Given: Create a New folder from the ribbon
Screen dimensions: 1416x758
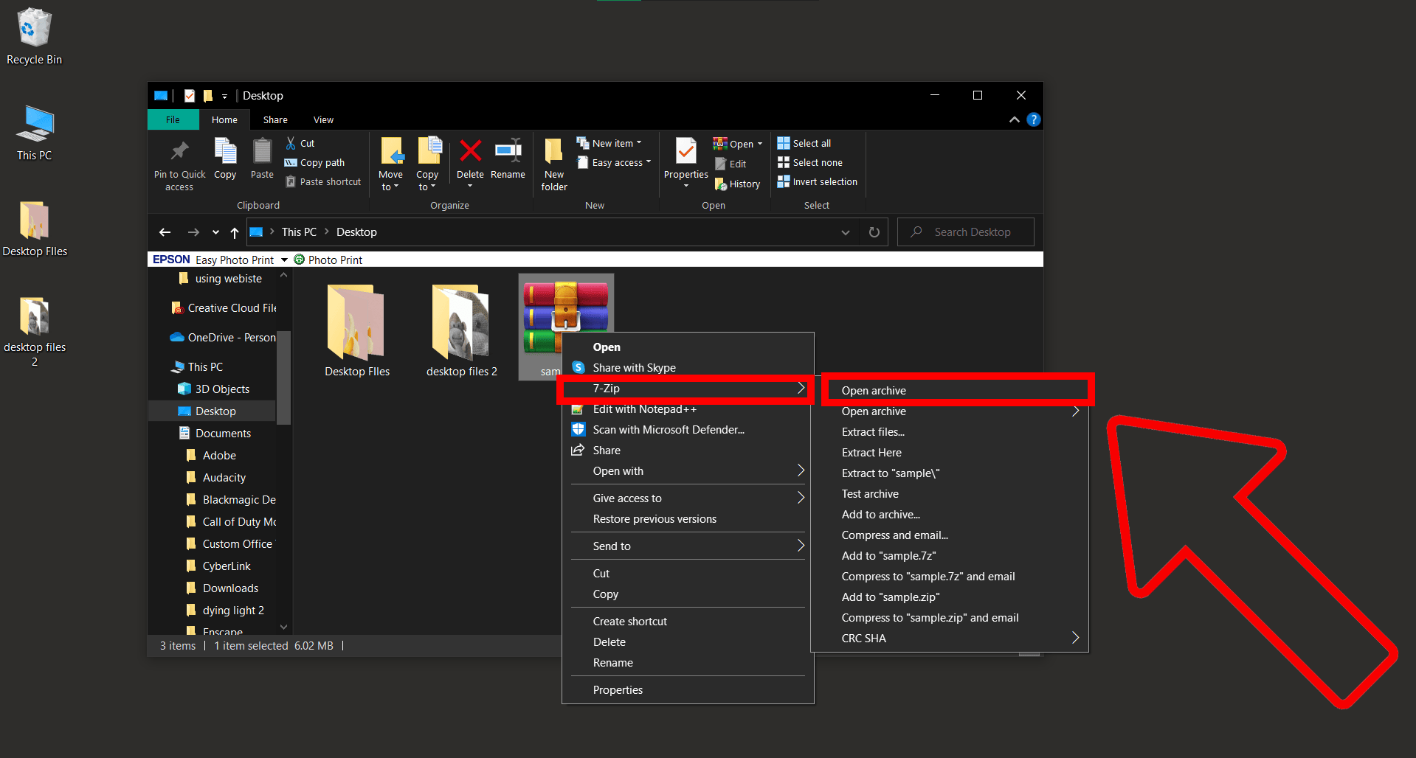Looking at the screenshot, I should pos(553,162).
